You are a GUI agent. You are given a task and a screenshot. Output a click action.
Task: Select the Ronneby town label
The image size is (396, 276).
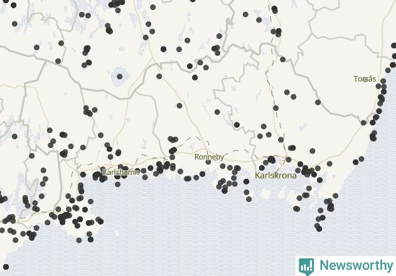point(209,157)
